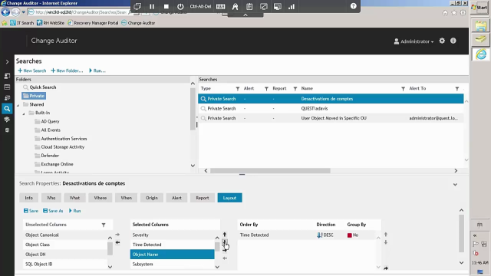Run the search from properties panel
Screen dimensions: 491x276
tap(75, 211)
